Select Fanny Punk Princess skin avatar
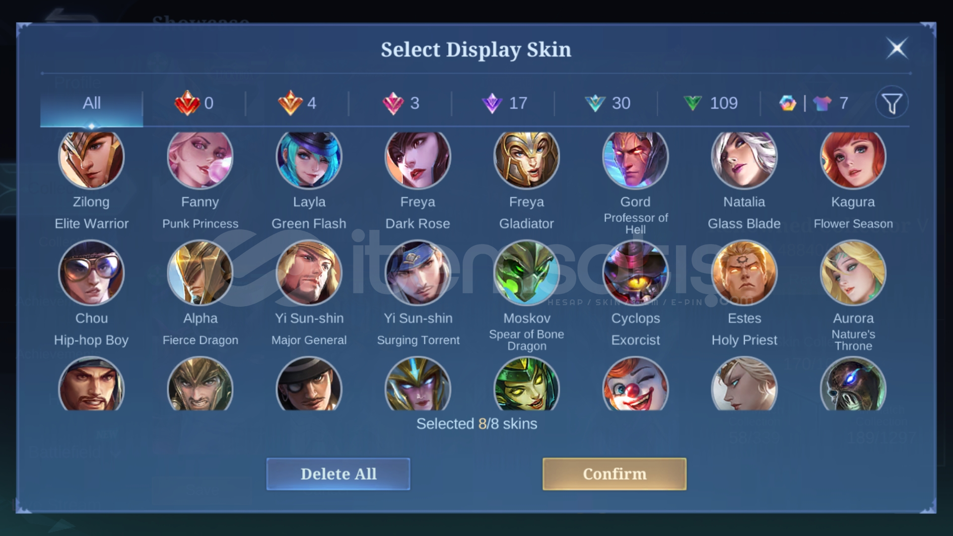The width and height of the screenshot is (953, 536). pos(200,158)
